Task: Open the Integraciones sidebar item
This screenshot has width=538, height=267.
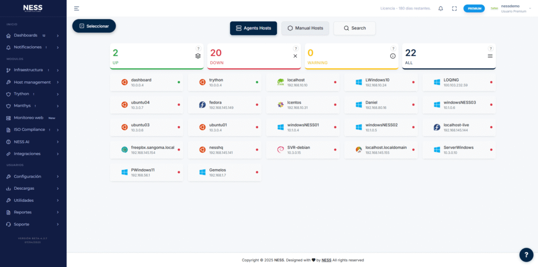Action: (33, 154)
